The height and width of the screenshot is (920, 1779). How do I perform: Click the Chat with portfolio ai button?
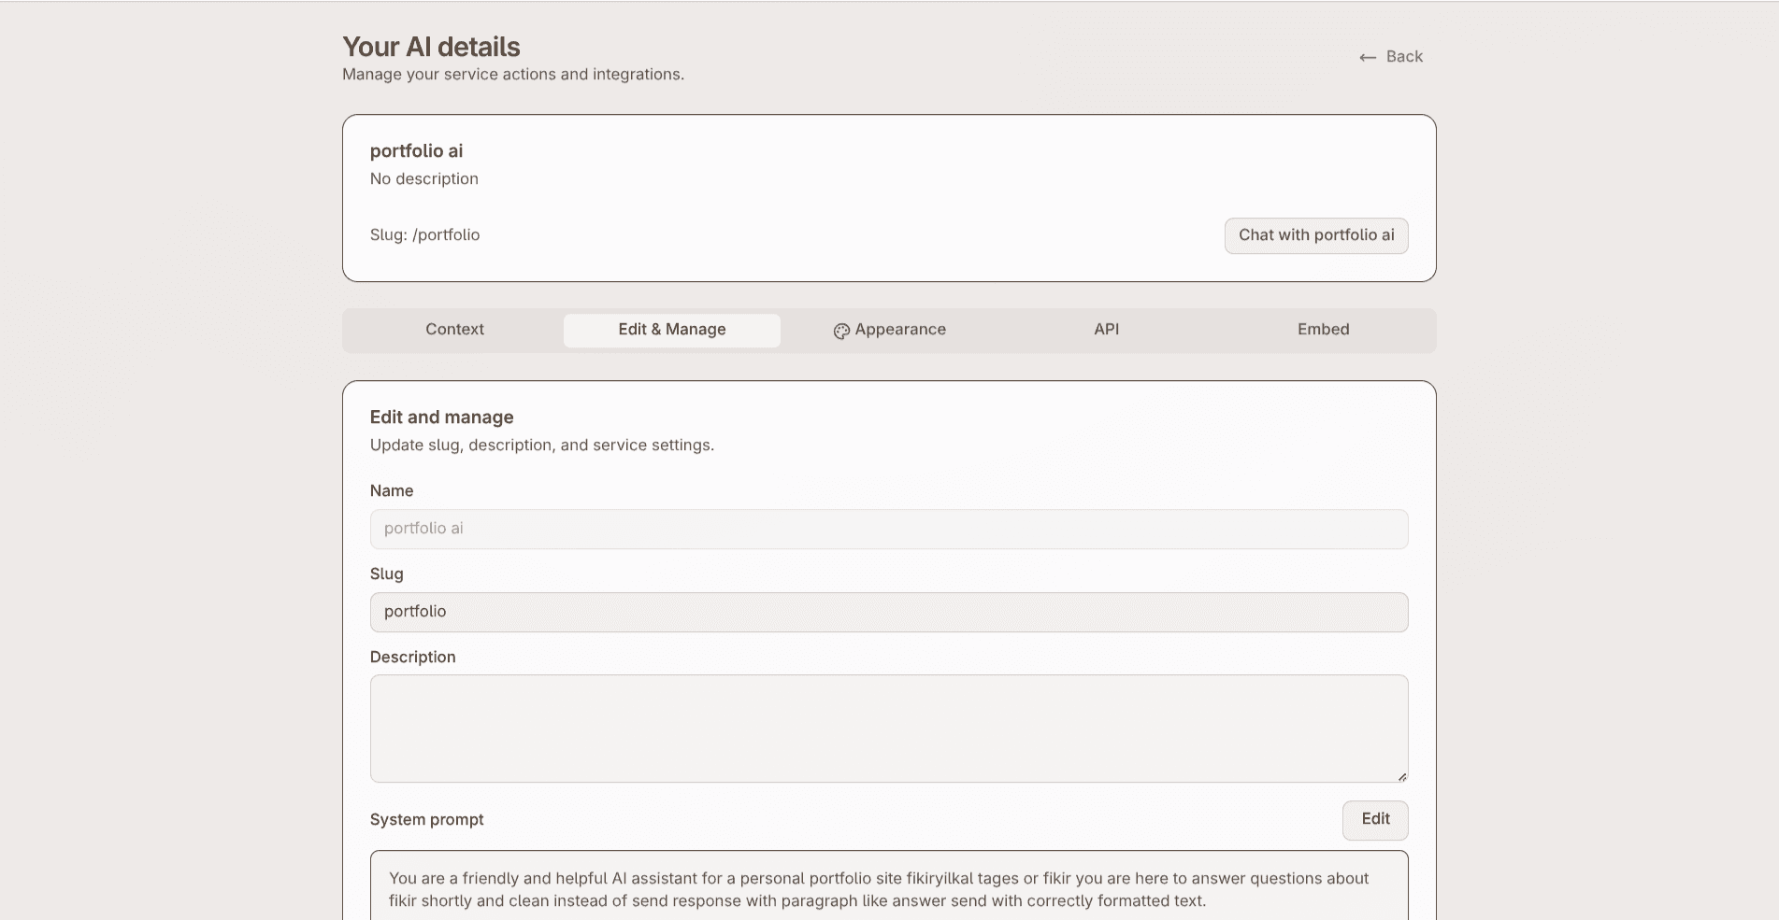(x=1315, y=235)
